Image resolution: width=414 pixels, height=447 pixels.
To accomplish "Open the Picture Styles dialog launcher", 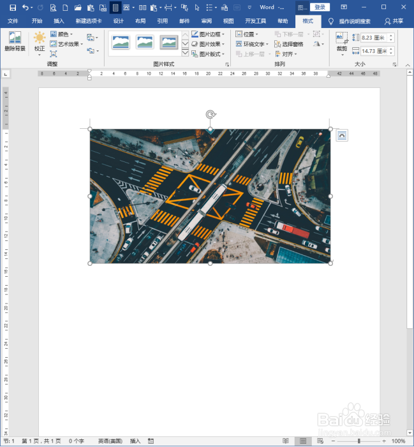I will 227,64.
